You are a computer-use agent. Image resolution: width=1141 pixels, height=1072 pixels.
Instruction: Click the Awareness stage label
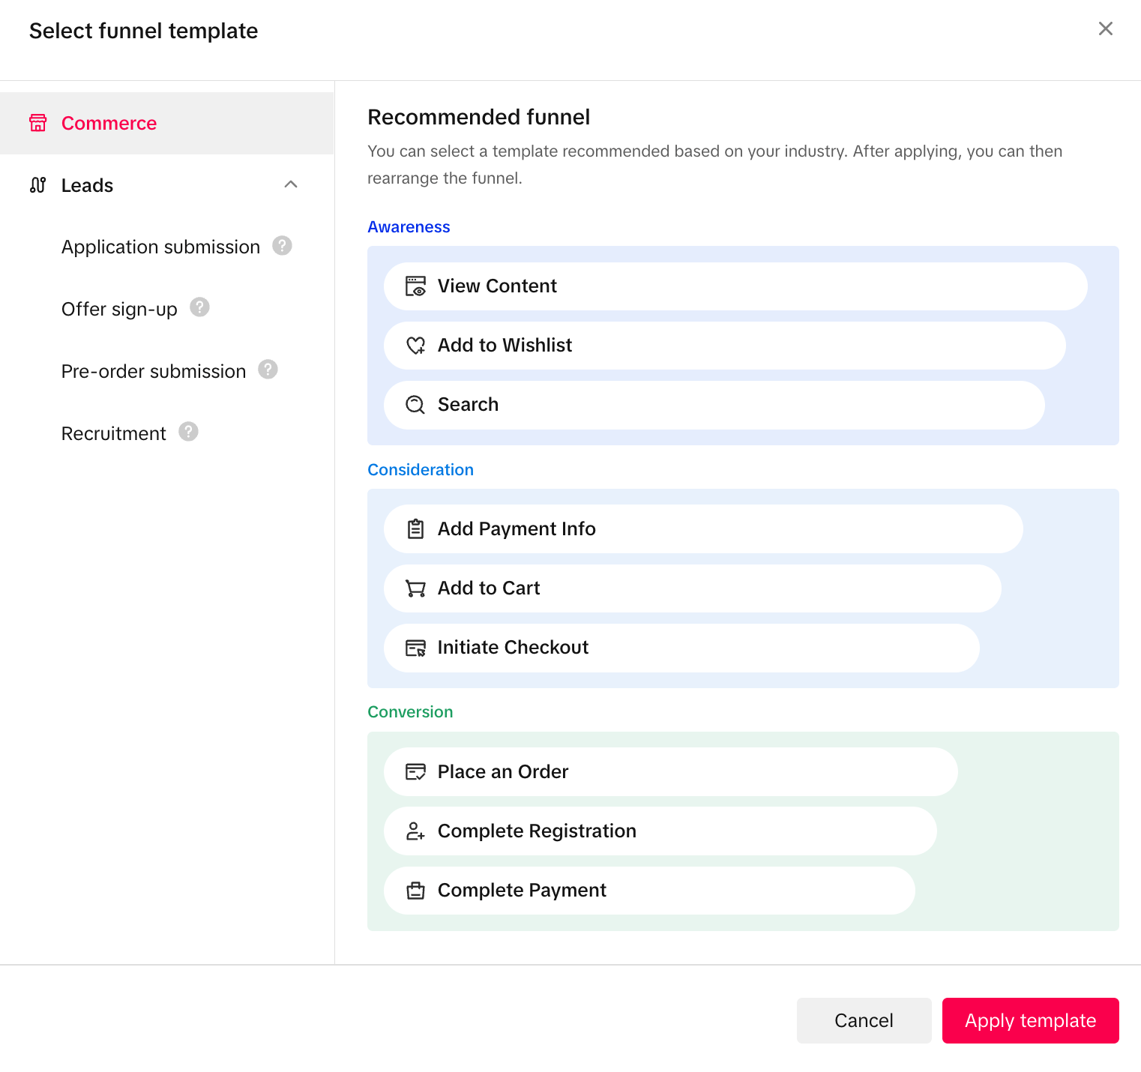click(409, 227)
